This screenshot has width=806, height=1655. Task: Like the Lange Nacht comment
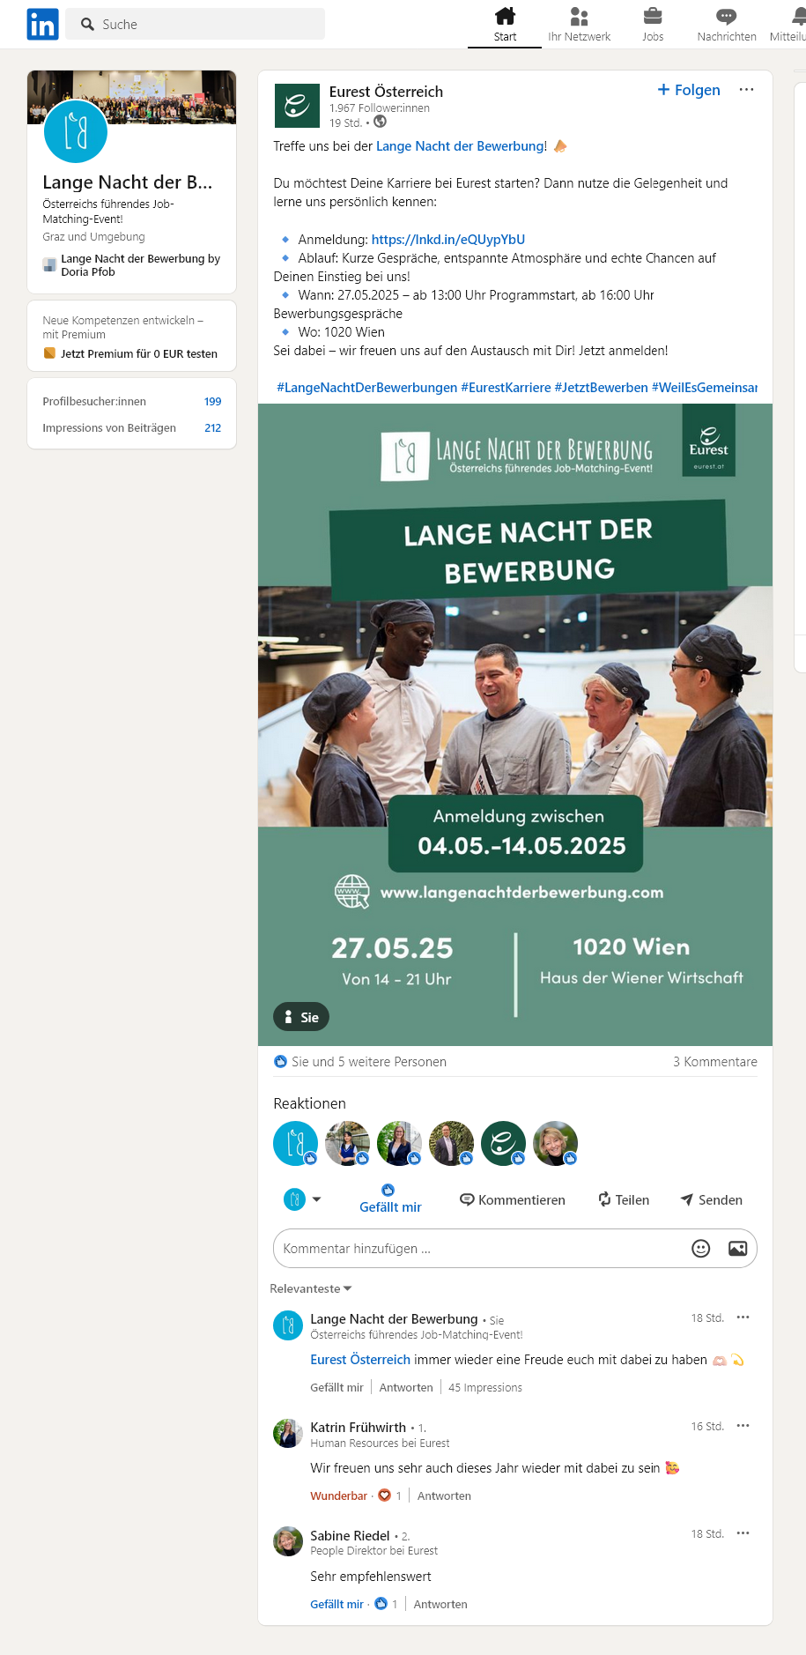point(336,1388)
